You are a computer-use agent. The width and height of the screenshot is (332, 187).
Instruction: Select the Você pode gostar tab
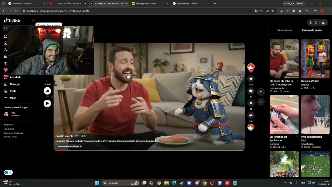(312, 30)
